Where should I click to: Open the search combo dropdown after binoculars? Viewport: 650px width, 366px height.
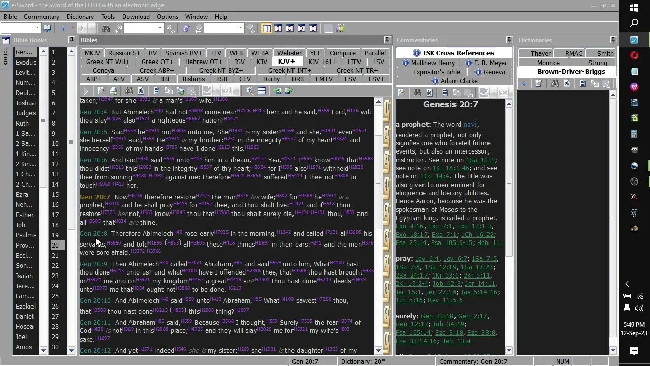[160, 28]
